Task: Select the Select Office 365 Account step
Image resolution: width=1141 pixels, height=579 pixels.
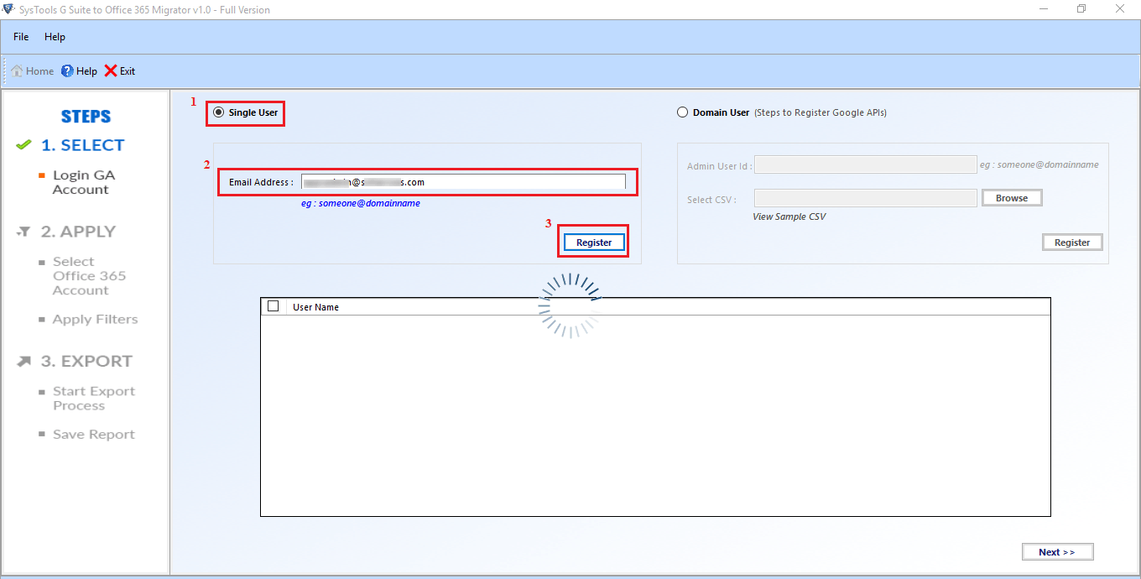Action: (89, 276)
